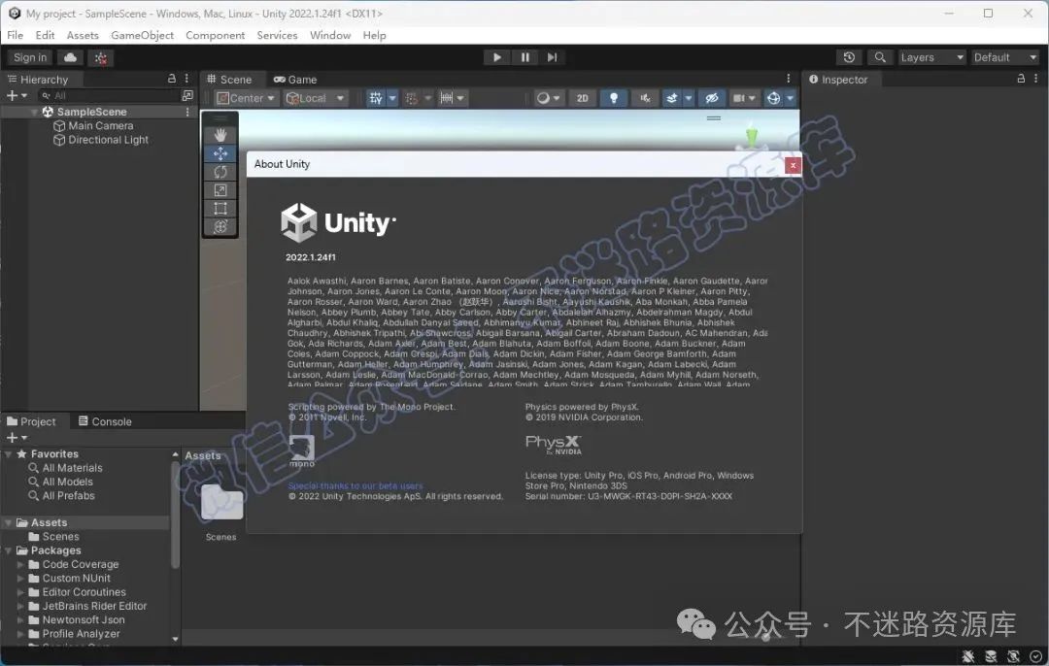
Task: Switch to the Console tab
Action: coord(105,421)
